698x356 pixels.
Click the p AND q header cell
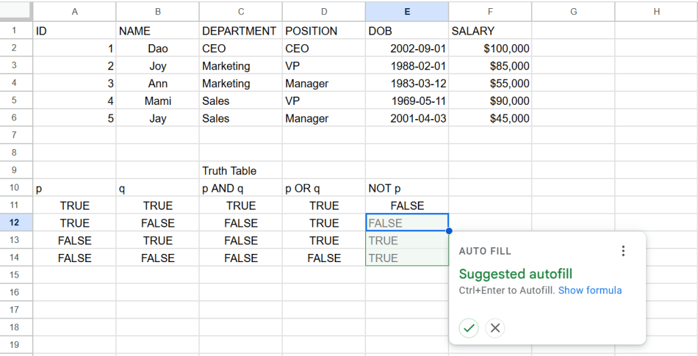click(241, 189)
